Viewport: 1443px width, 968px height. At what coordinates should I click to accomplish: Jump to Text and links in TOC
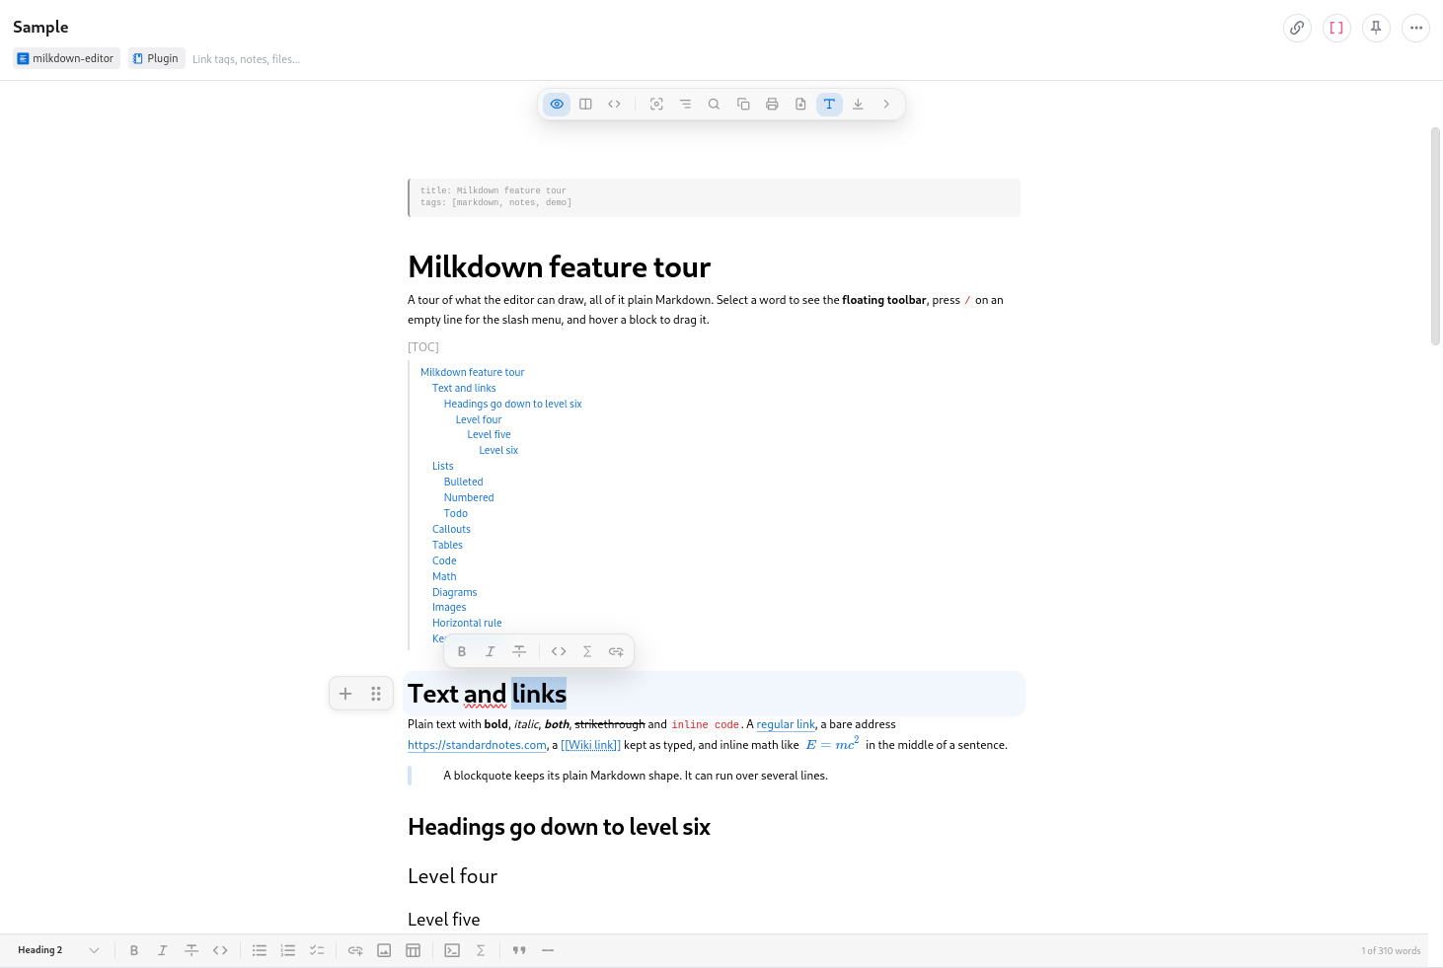pos(464,388)
